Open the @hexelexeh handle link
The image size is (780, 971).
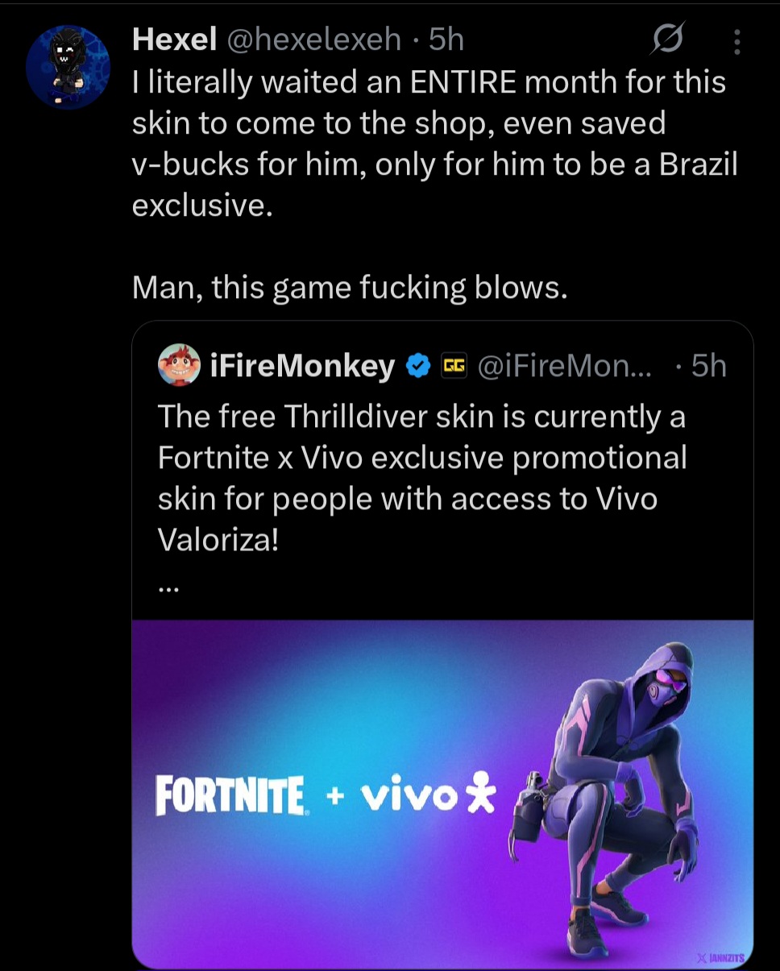click(x=314, y=39)
